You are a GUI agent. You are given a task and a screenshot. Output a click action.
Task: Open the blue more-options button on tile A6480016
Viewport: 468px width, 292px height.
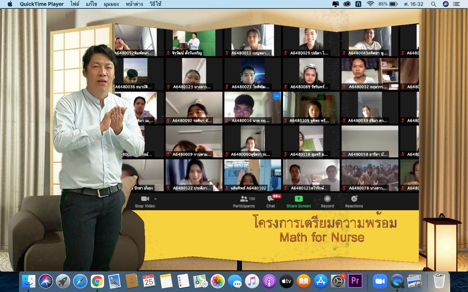coord(276,96)
